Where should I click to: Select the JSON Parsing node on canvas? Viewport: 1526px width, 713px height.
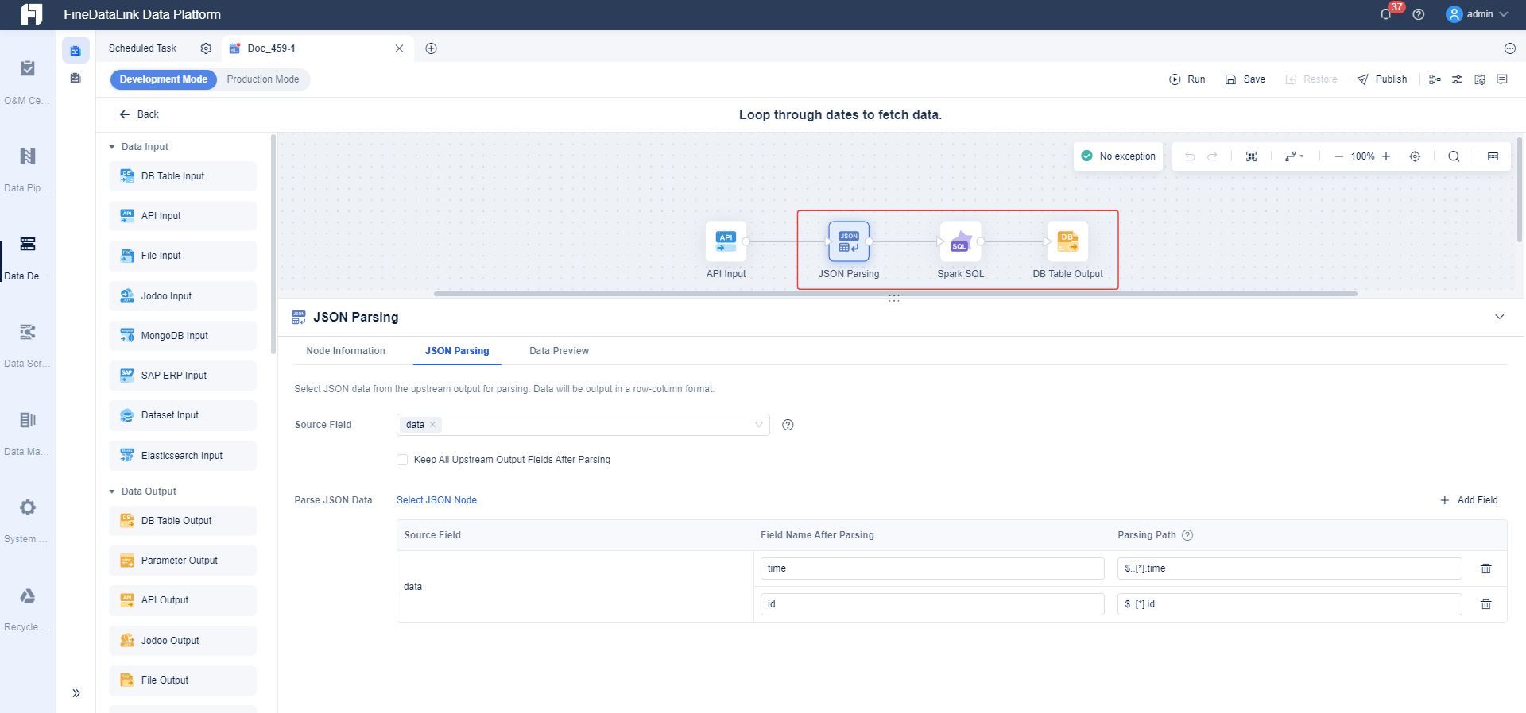[x=849, y=241]
